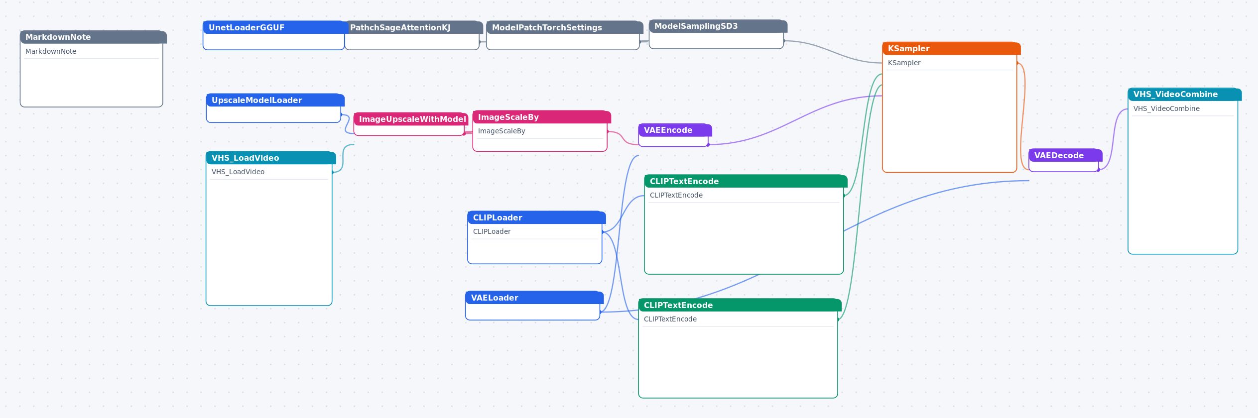1258x418 pixels.
Task: Click the output port on ModelSamplingSD3 node
Action: 784,41
